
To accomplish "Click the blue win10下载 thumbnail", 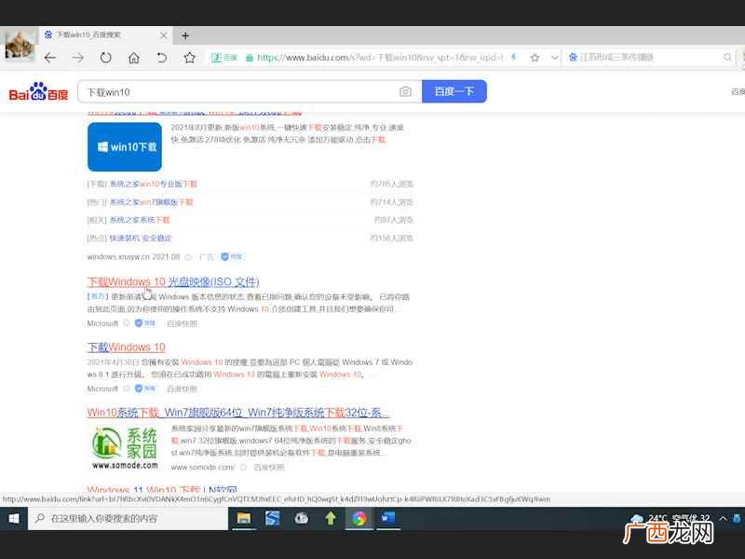I will 125,147.
